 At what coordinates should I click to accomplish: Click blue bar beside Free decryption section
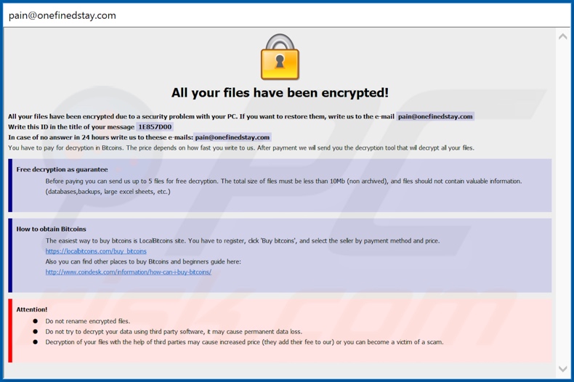(10, 185)
